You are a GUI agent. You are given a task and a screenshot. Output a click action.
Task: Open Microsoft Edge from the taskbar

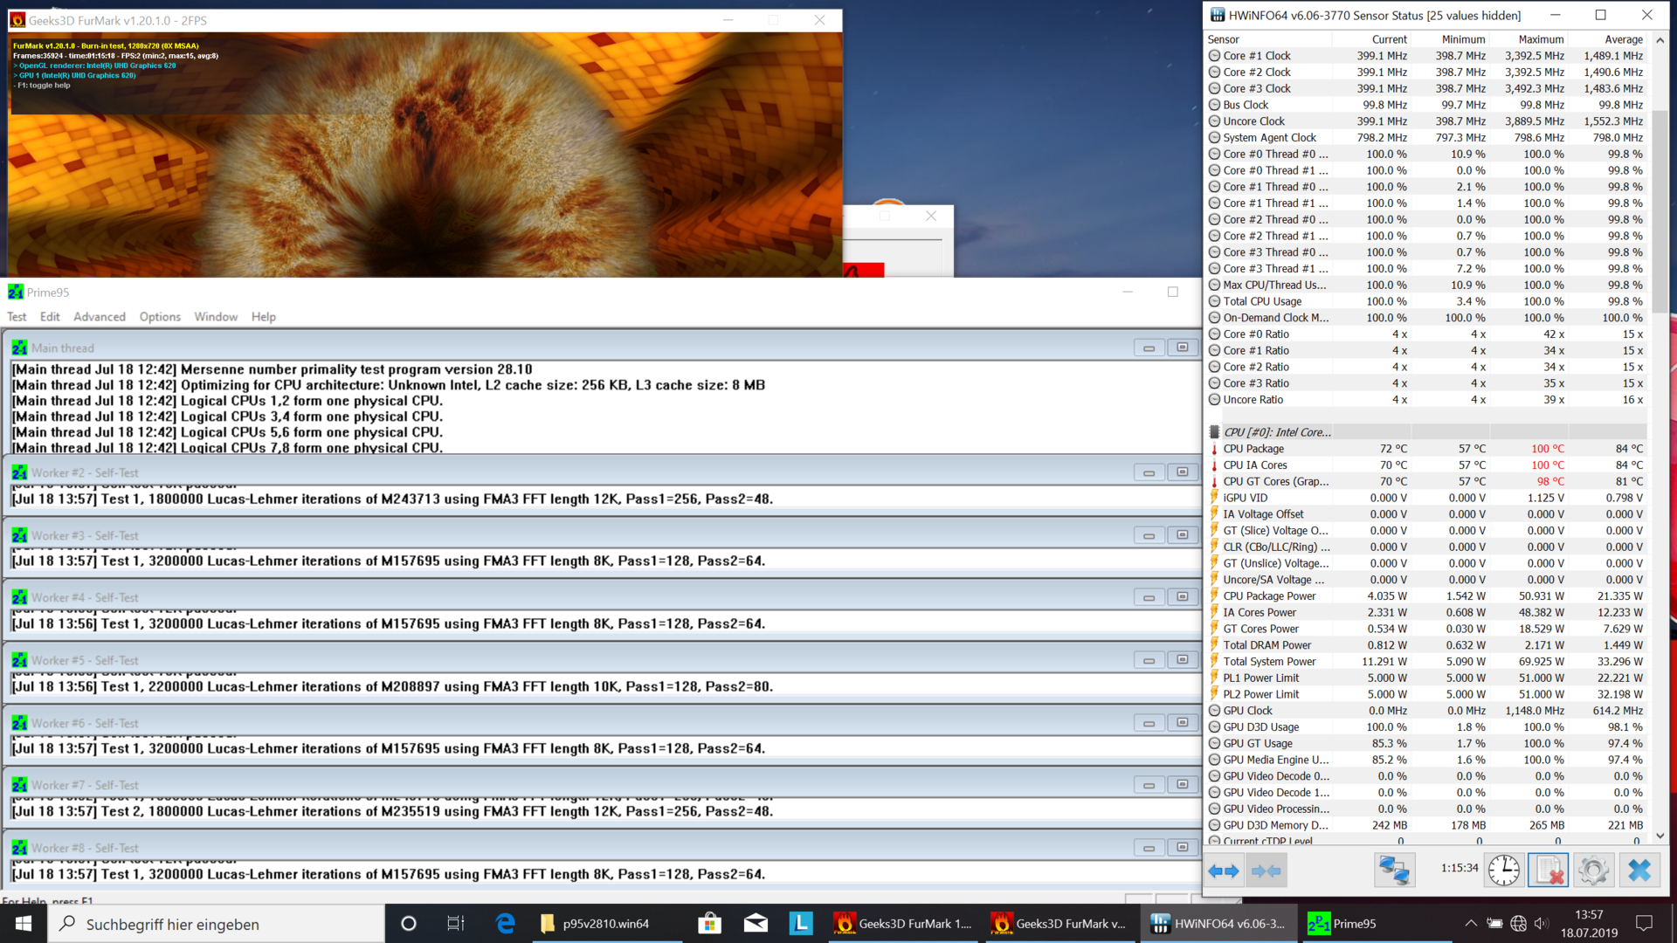coord(505,923)
